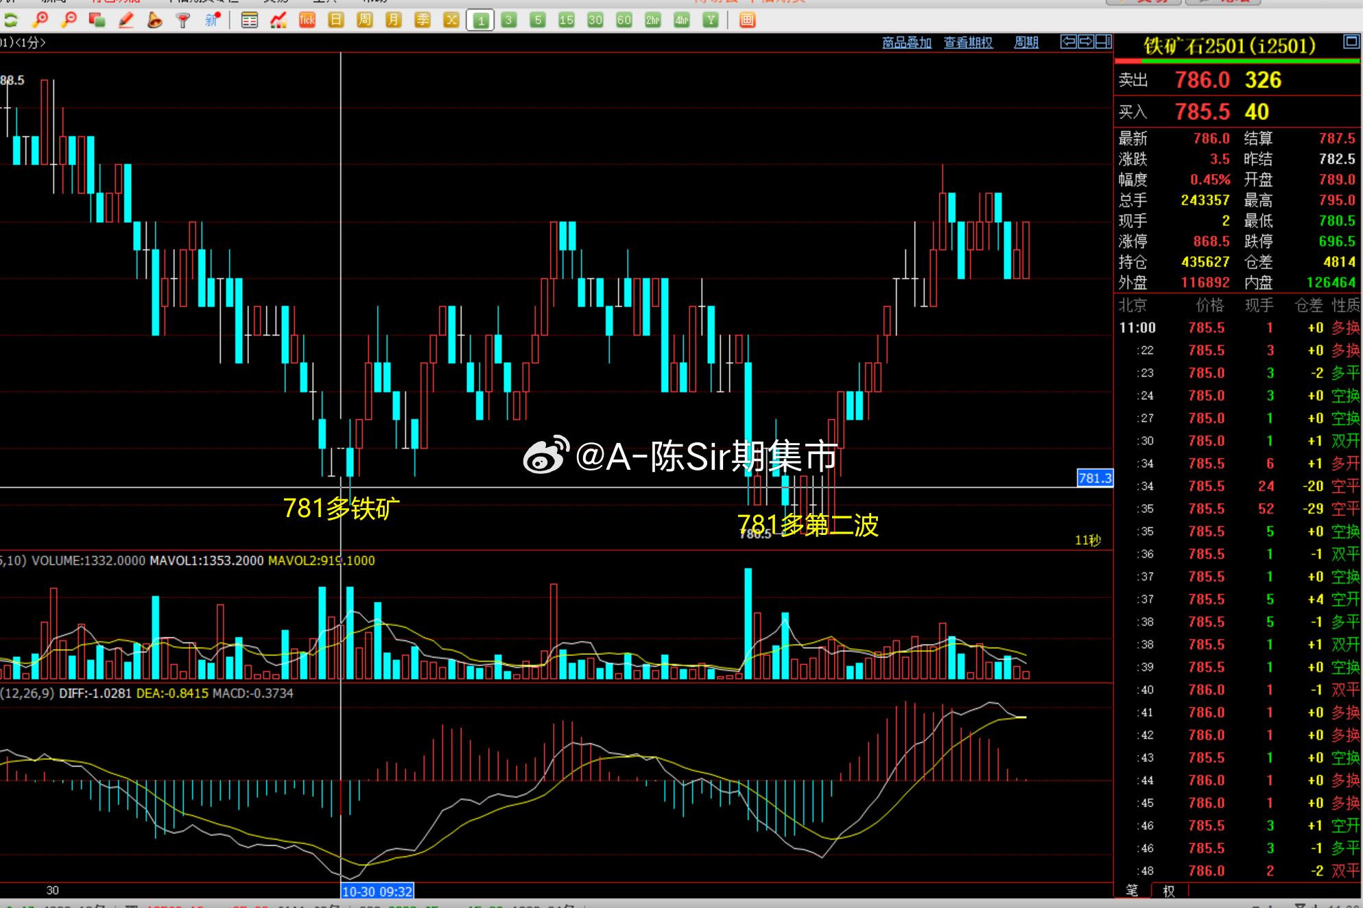Screen dimensions: 1363x908
Task: Click the 最高 value 795.0
Action: (x=1337, y=200)
